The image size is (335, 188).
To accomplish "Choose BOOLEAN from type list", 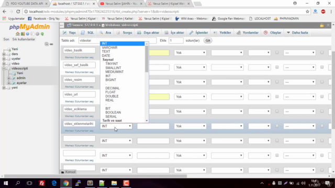I will 113,112.
